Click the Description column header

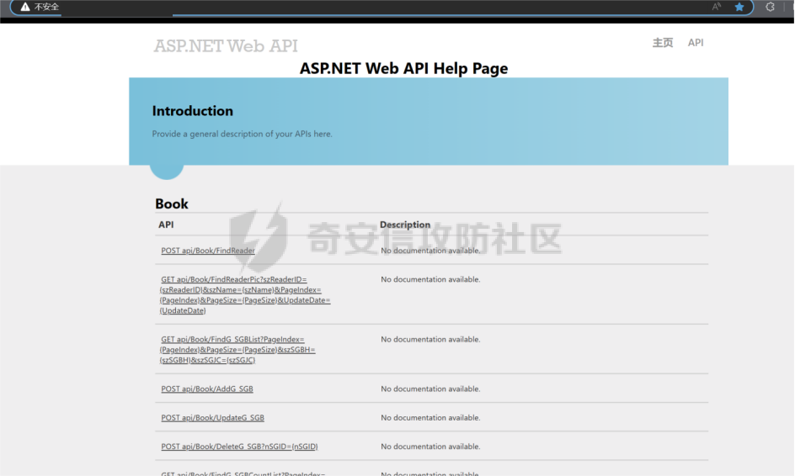[405, 225]
